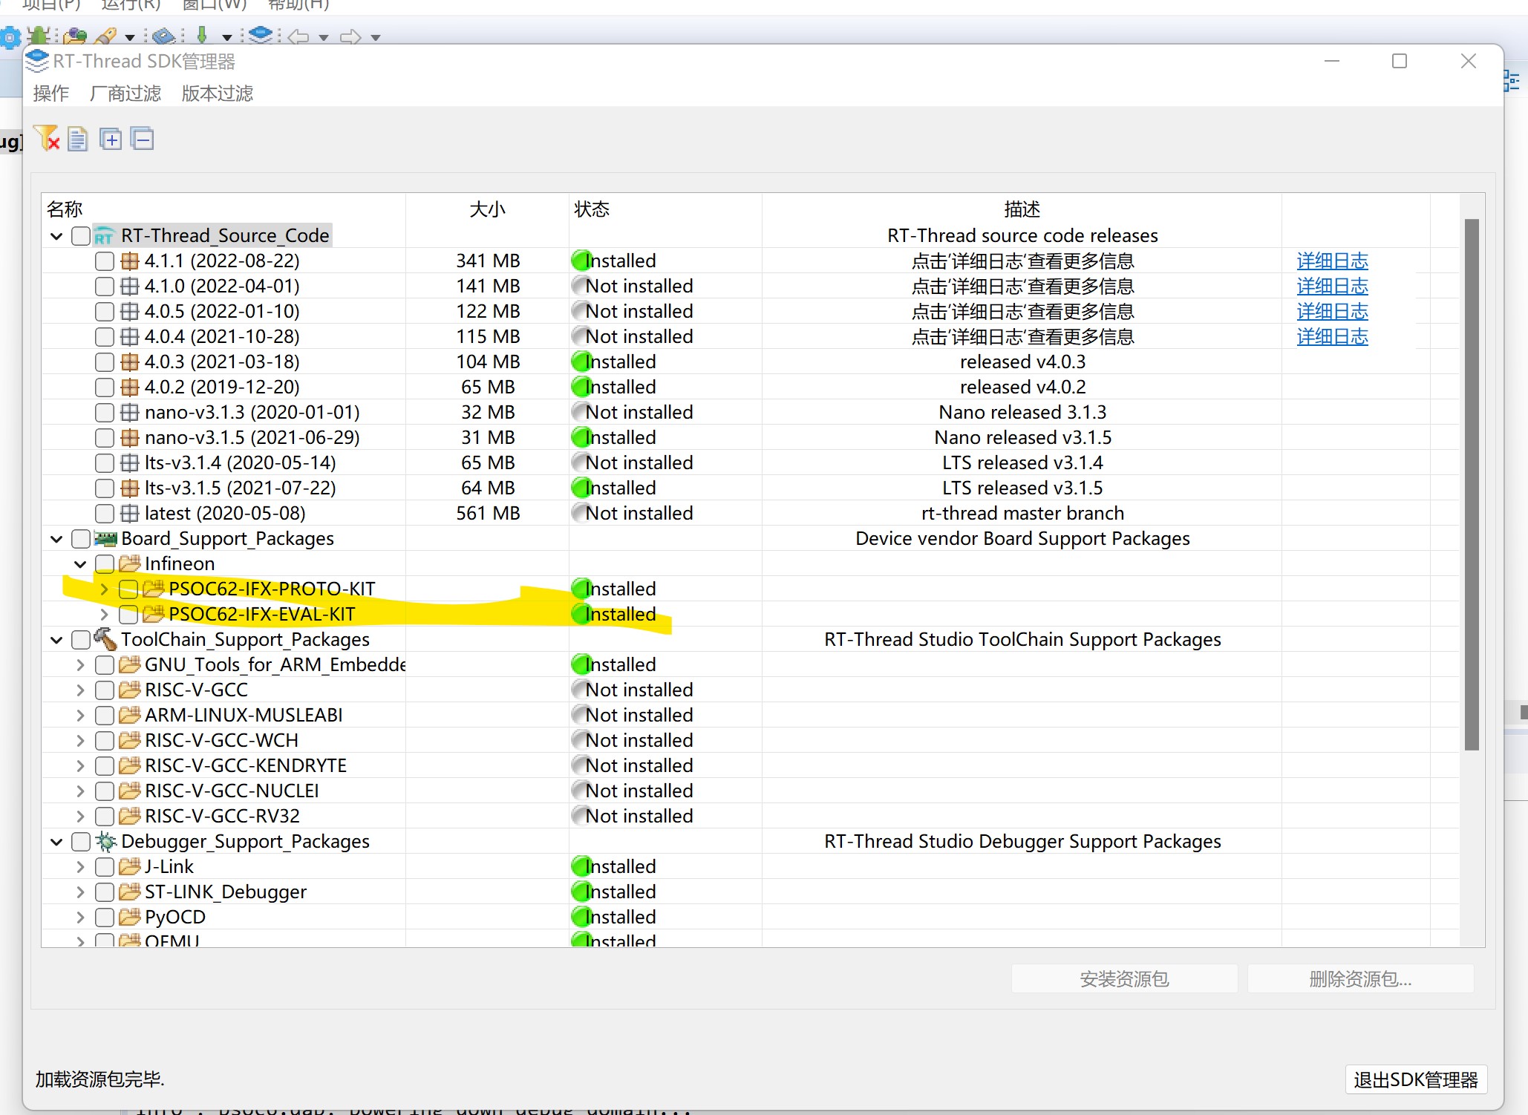The height and width of the screenshot is (1115, 1528).
Task: Click the folder icon of J-Link
Action: pyautogui.click(x=129, y=866)
